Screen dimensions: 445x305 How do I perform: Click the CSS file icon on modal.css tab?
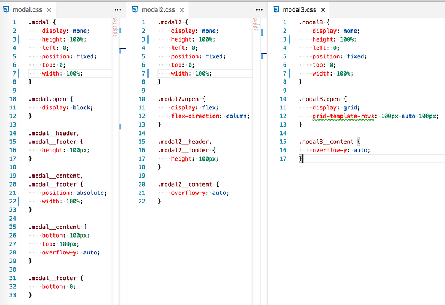6,9
